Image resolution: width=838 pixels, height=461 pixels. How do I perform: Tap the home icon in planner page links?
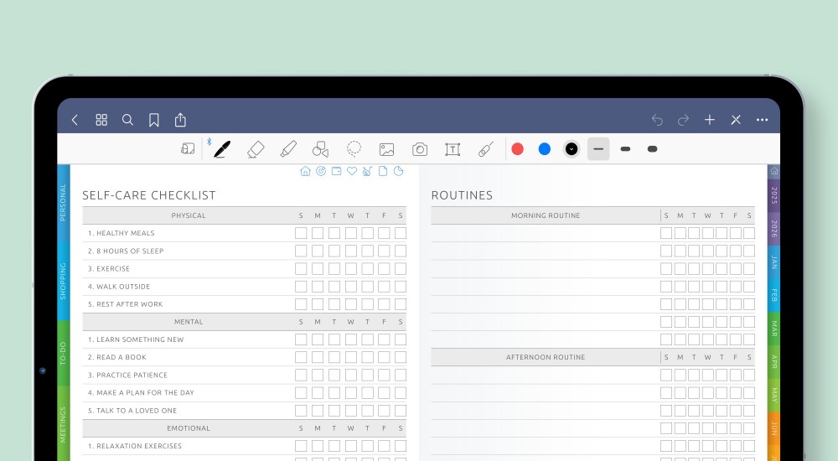pyautogui.click(x=305, y=171)
